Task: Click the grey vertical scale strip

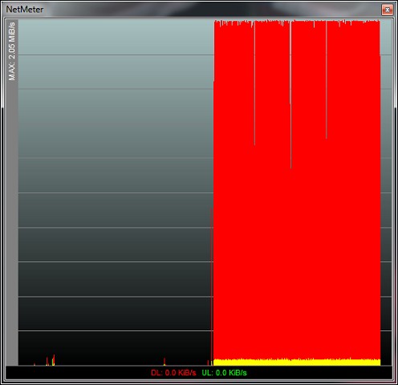Action: pos(12,192)
